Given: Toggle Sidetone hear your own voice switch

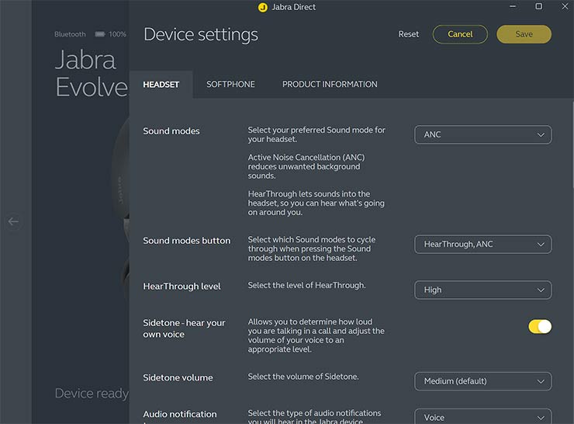Looking at the screenshot, I should pyautogui.click(x=540, y=326).
